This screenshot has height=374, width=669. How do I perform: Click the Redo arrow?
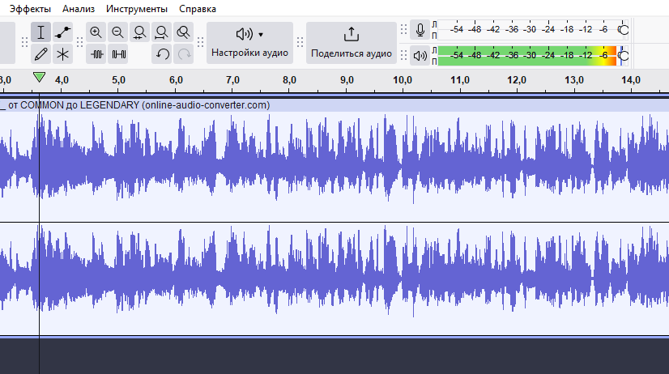point(183,54)
